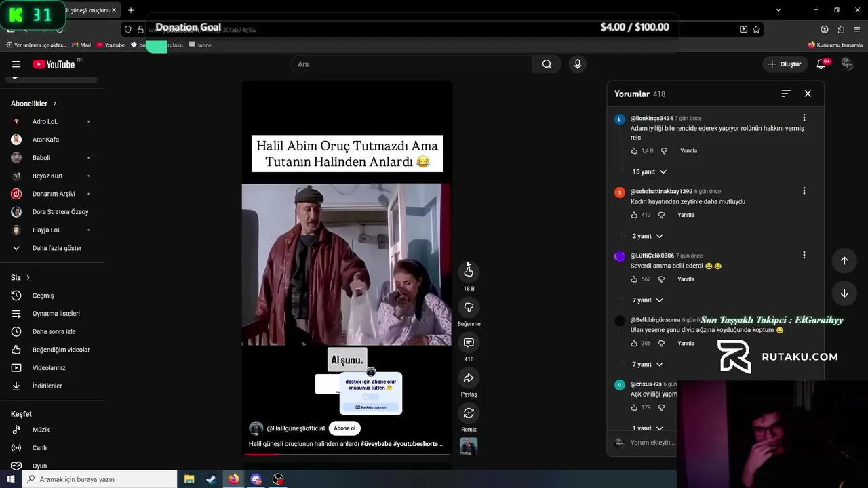Screen dimensions: 868x488
Task: Open more options on sebahattinakbay1392 comment
Action: (804, 191)
